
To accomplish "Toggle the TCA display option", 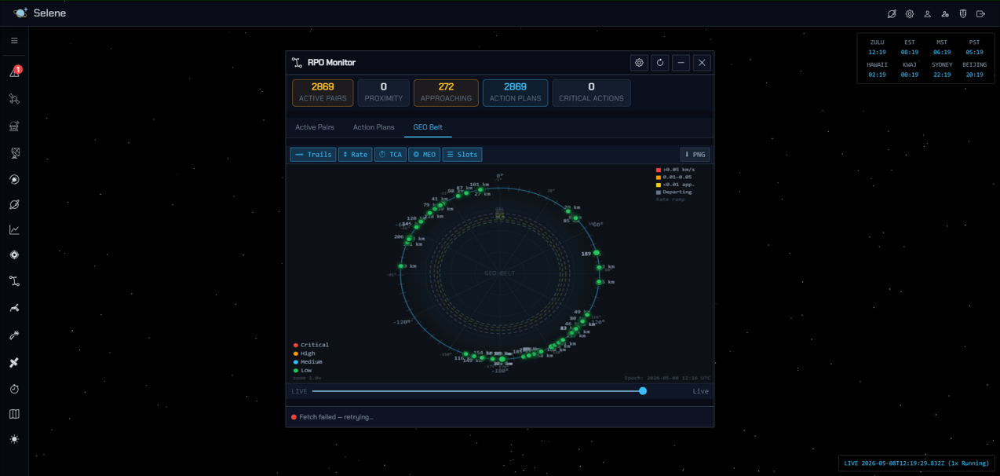I will (390, 155).
